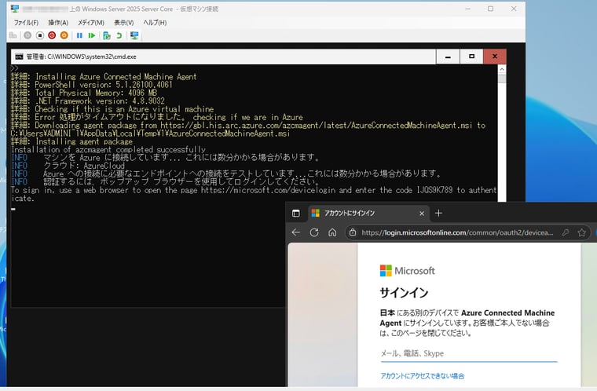Screen dimensions: 597x391
Task: Close the アカウントにサインイン tab
Action: (x=422, y=214)
